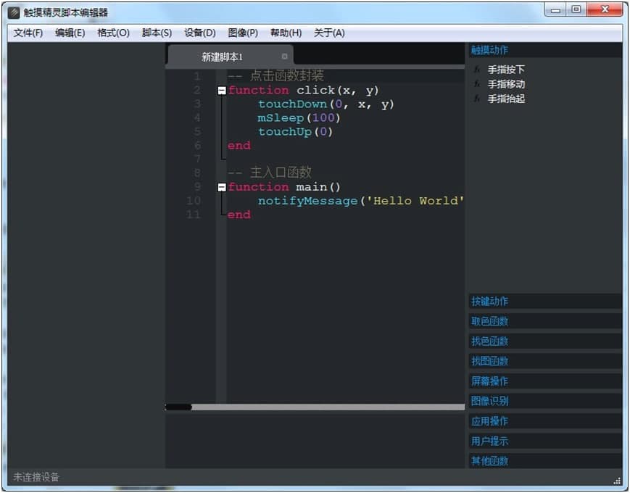
Task: Click the editor horizontal scrollbar thumb
Action: point(178,407)
